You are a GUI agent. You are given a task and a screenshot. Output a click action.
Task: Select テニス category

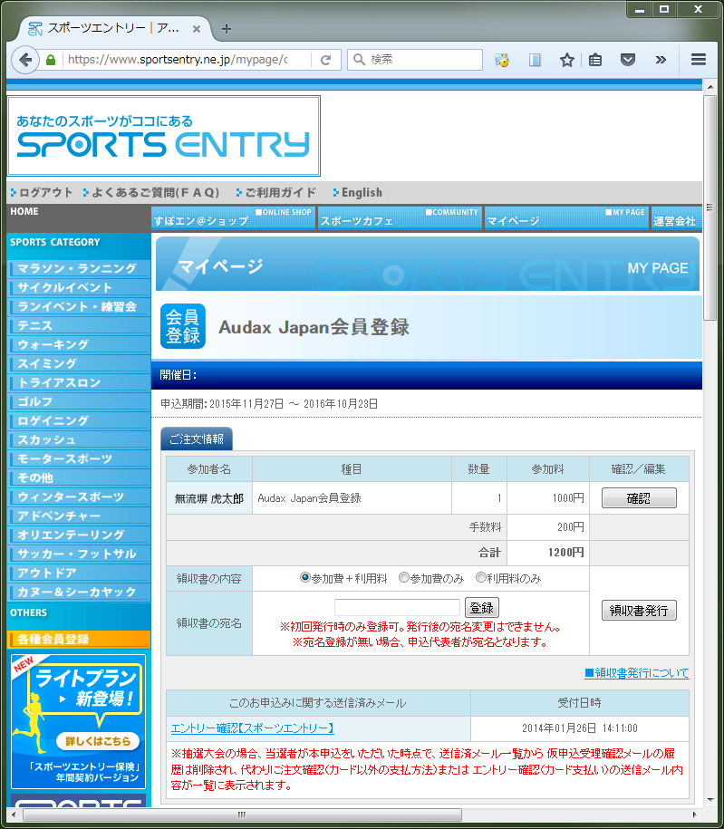point(80,325)
